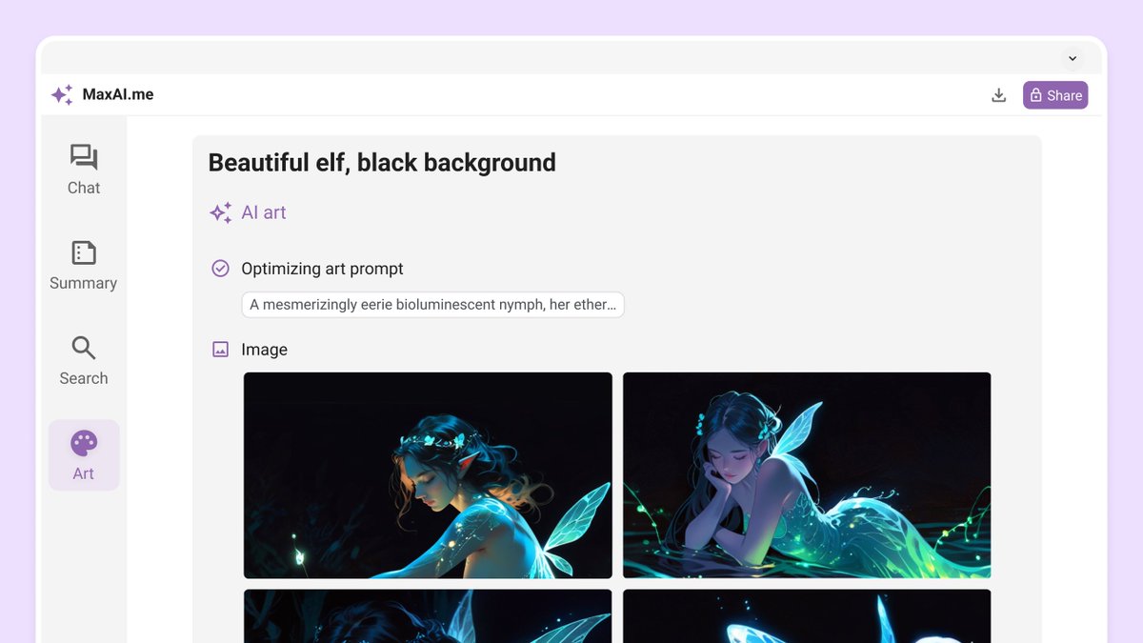Screen dimensions: 1143x643
Task: Click the AI art label
Action: click(264, 212)
